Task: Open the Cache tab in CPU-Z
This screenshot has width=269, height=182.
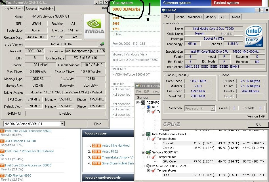Action: point(180,17)
